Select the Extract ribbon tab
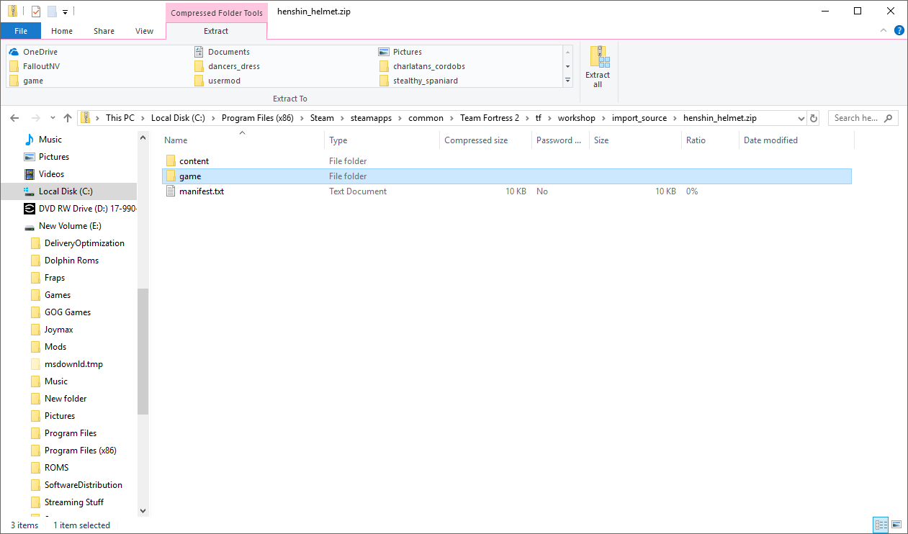908x534 pixels. coord(216,31)
